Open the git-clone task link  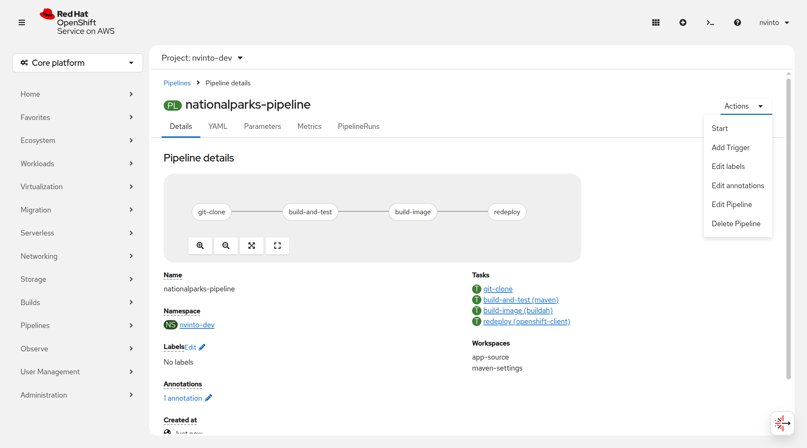pyautogui.click(x=498, y=289)
